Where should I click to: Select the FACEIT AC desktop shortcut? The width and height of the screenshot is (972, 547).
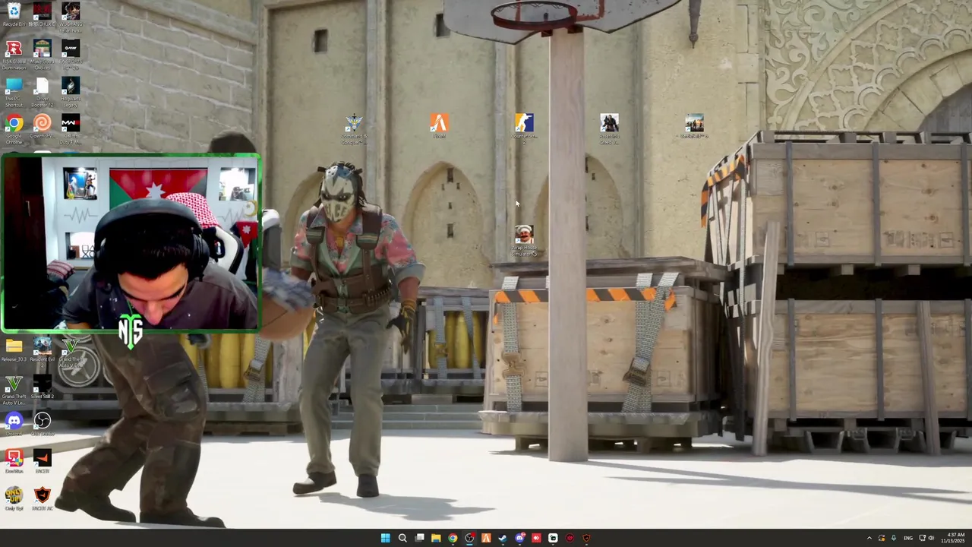43,498
